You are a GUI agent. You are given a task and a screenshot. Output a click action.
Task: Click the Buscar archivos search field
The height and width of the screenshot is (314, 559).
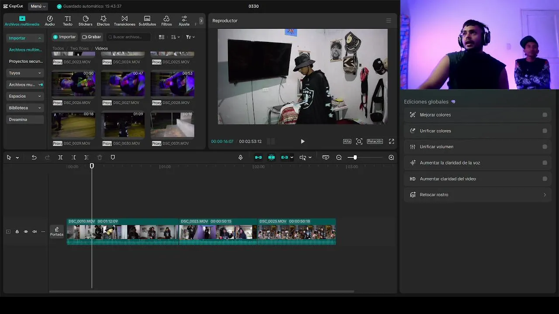pos(128,37)
